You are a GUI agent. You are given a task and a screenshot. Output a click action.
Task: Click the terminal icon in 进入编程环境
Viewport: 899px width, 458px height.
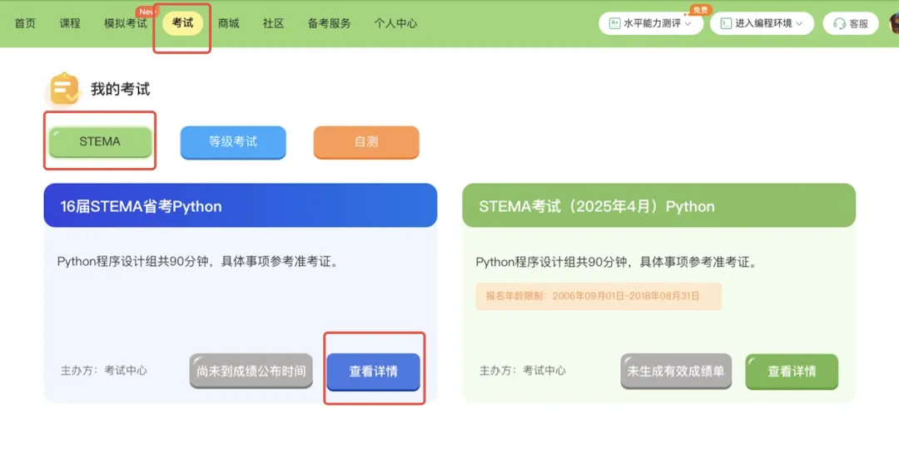pos(726,23)
